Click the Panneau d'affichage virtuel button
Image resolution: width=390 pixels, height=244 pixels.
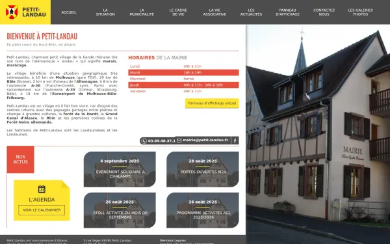[x=212, y=103]
